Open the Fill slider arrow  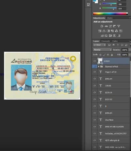tap(129, 55)
